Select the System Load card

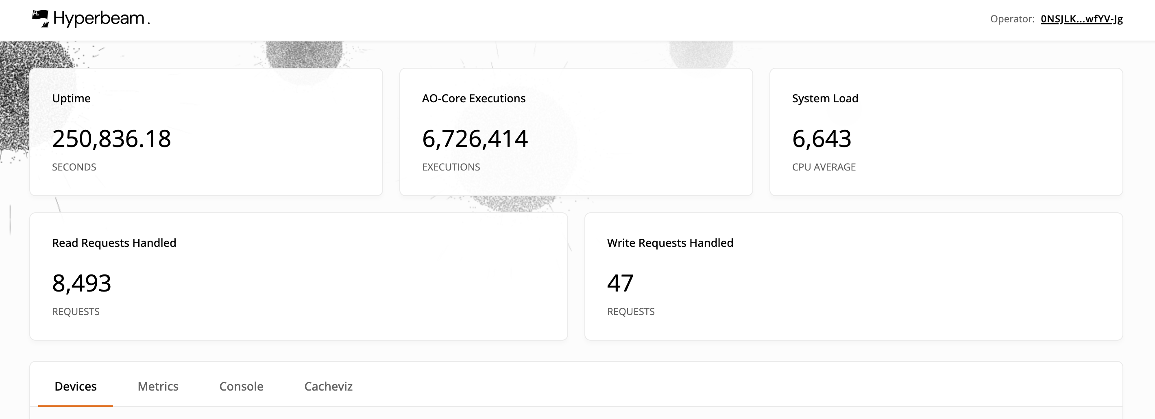click(x=946, y=132)
